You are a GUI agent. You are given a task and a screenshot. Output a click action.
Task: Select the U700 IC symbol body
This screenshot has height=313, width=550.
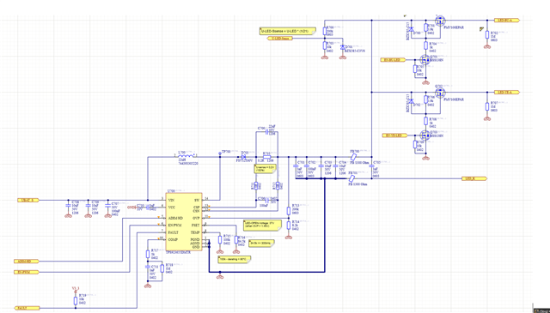click(x=184, y=221)
